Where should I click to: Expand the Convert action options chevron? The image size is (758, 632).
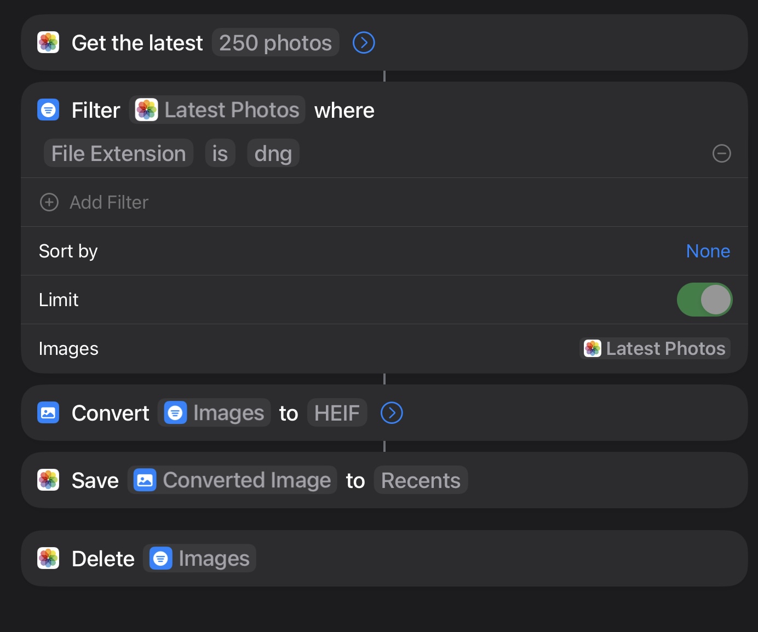click(392, 413)
